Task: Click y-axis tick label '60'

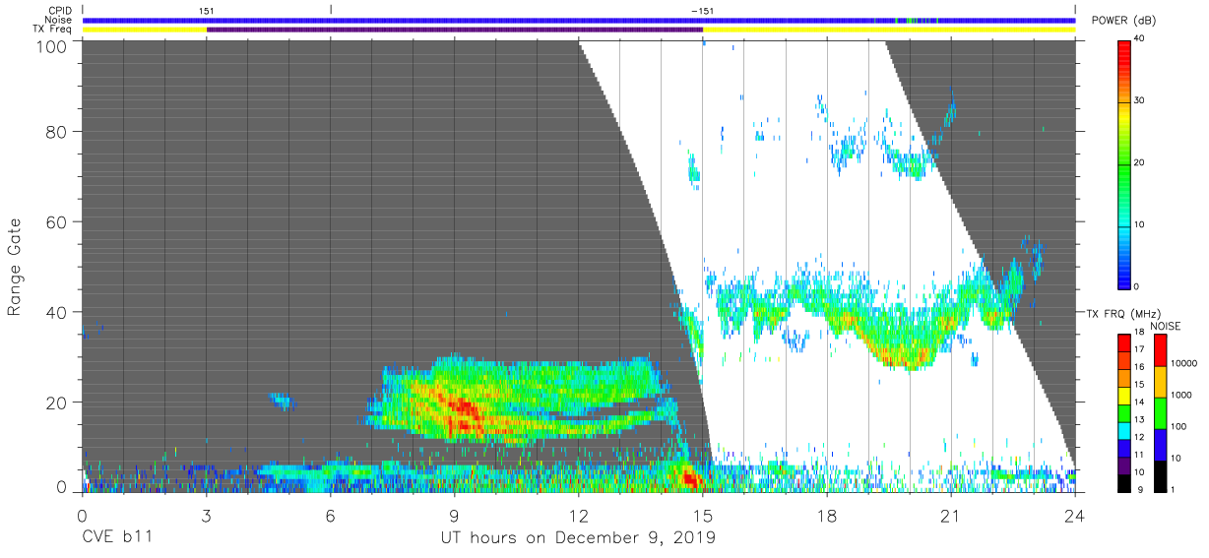Action: 56,222
